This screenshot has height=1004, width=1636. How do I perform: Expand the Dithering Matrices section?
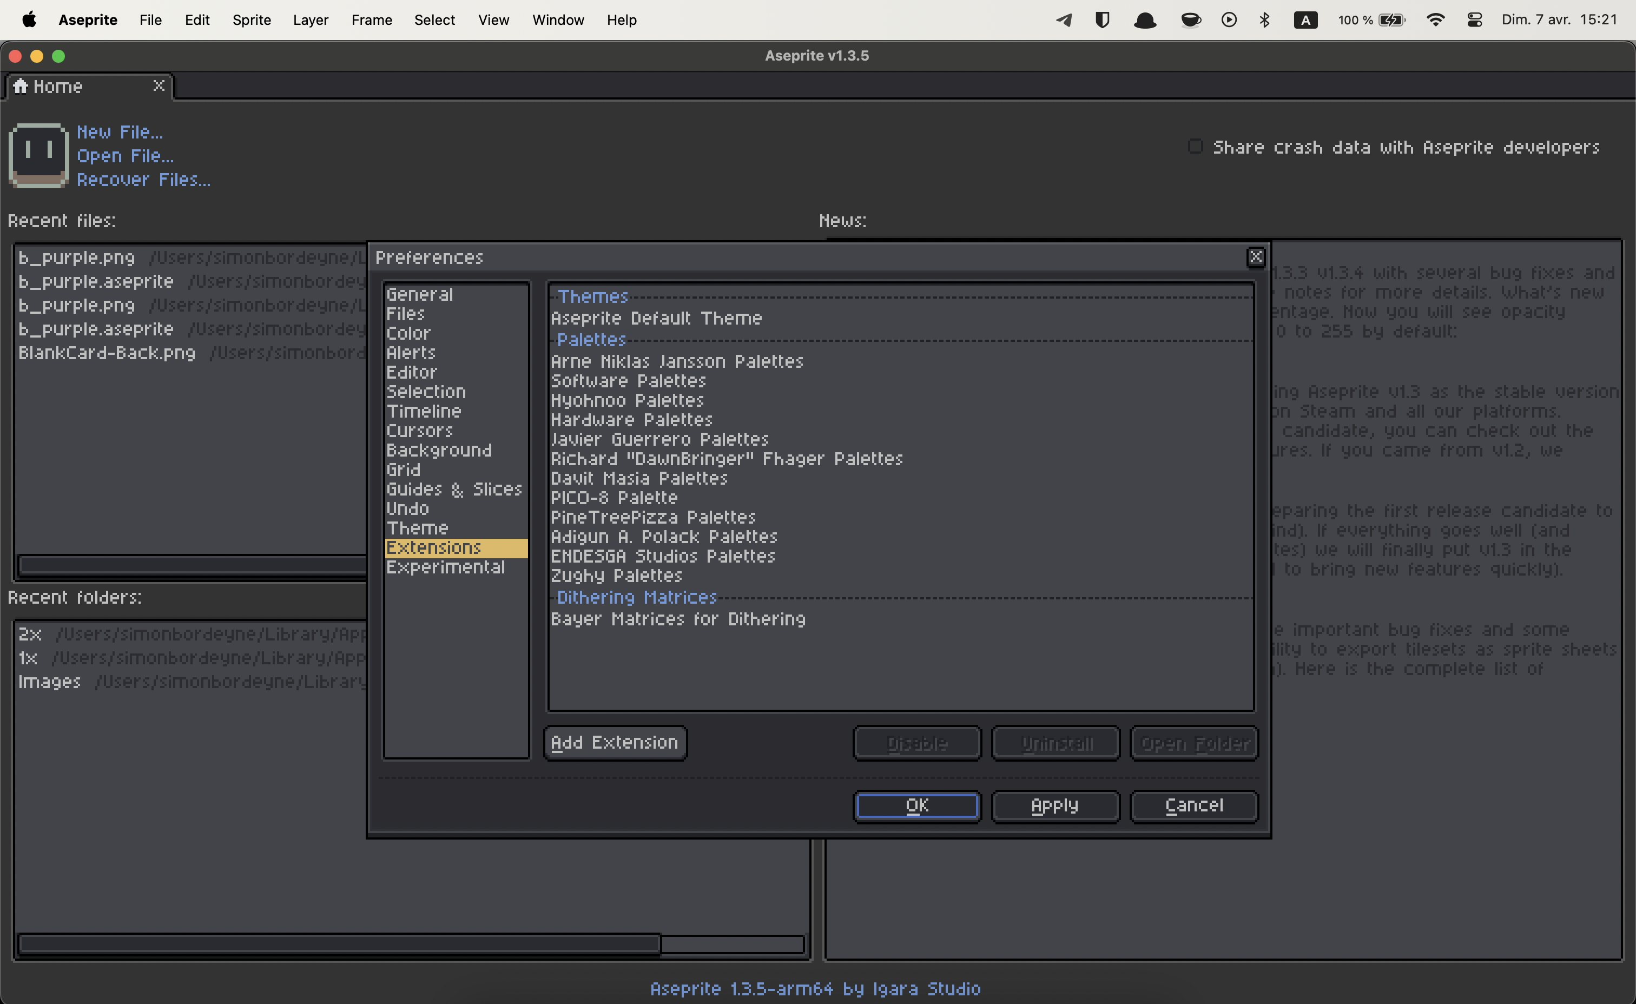click(636, 598)
